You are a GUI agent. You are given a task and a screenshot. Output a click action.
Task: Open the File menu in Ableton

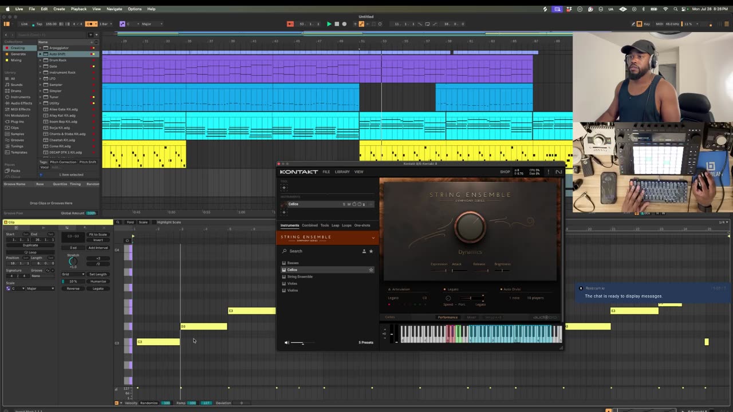[32, 9]
